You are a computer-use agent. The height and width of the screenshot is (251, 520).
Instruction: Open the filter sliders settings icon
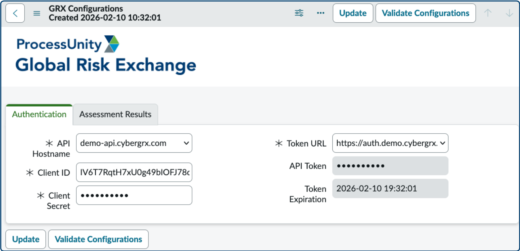click(x=299, y=13)
